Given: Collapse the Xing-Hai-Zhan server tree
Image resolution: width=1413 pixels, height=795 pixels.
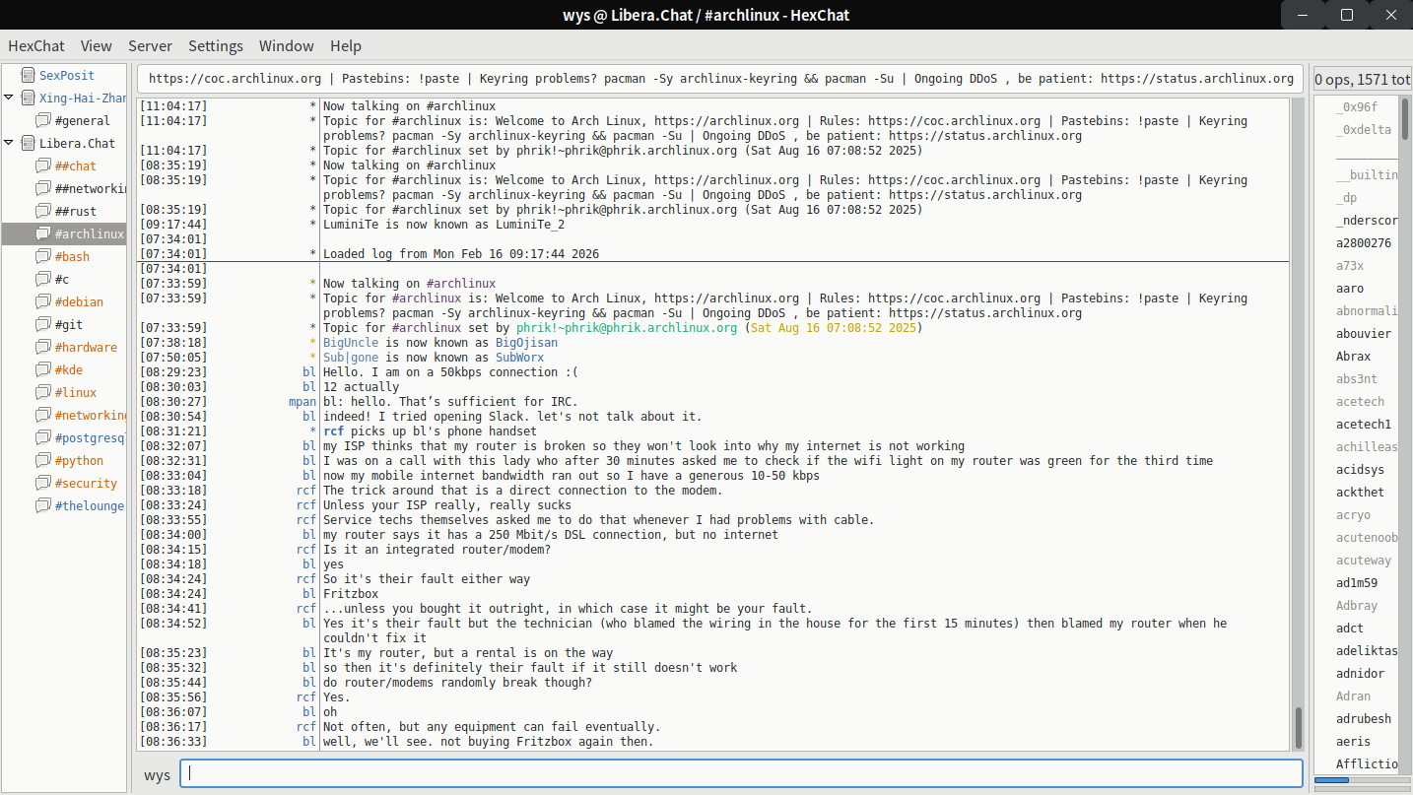Looking at the screenshot, I should (9, 98).
